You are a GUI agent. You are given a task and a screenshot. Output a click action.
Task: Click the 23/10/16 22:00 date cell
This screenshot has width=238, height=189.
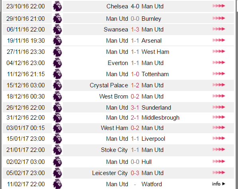coord(26,6)
